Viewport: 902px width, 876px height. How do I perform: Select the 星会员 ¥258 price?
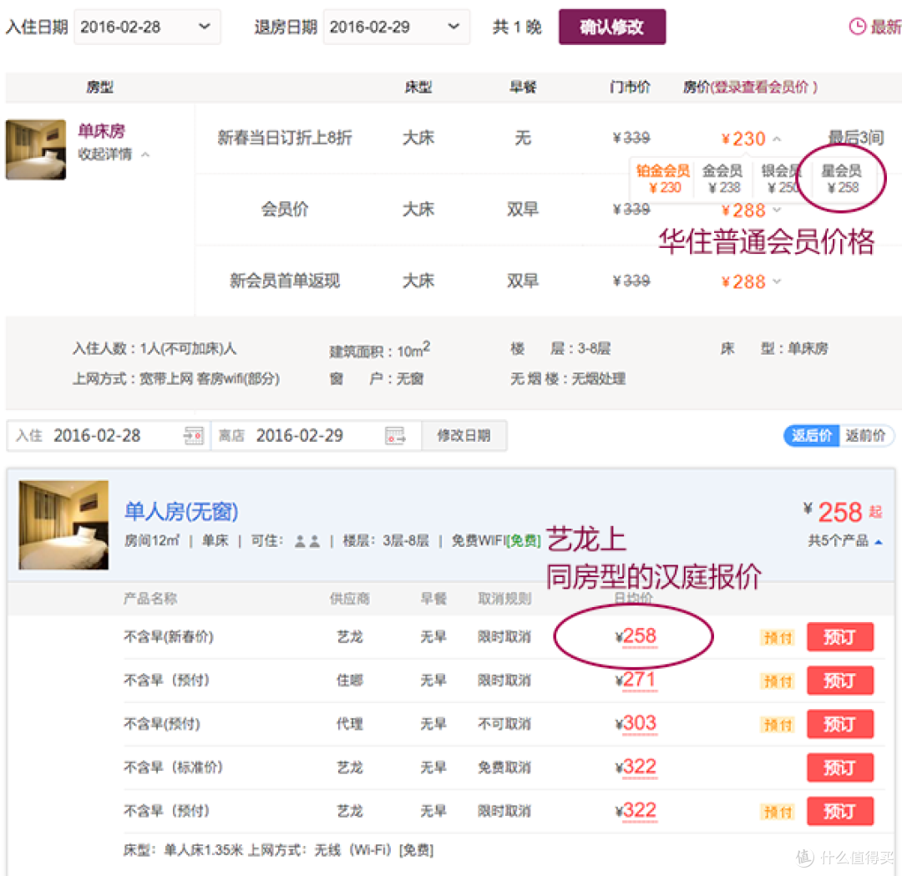click(842, 179)
